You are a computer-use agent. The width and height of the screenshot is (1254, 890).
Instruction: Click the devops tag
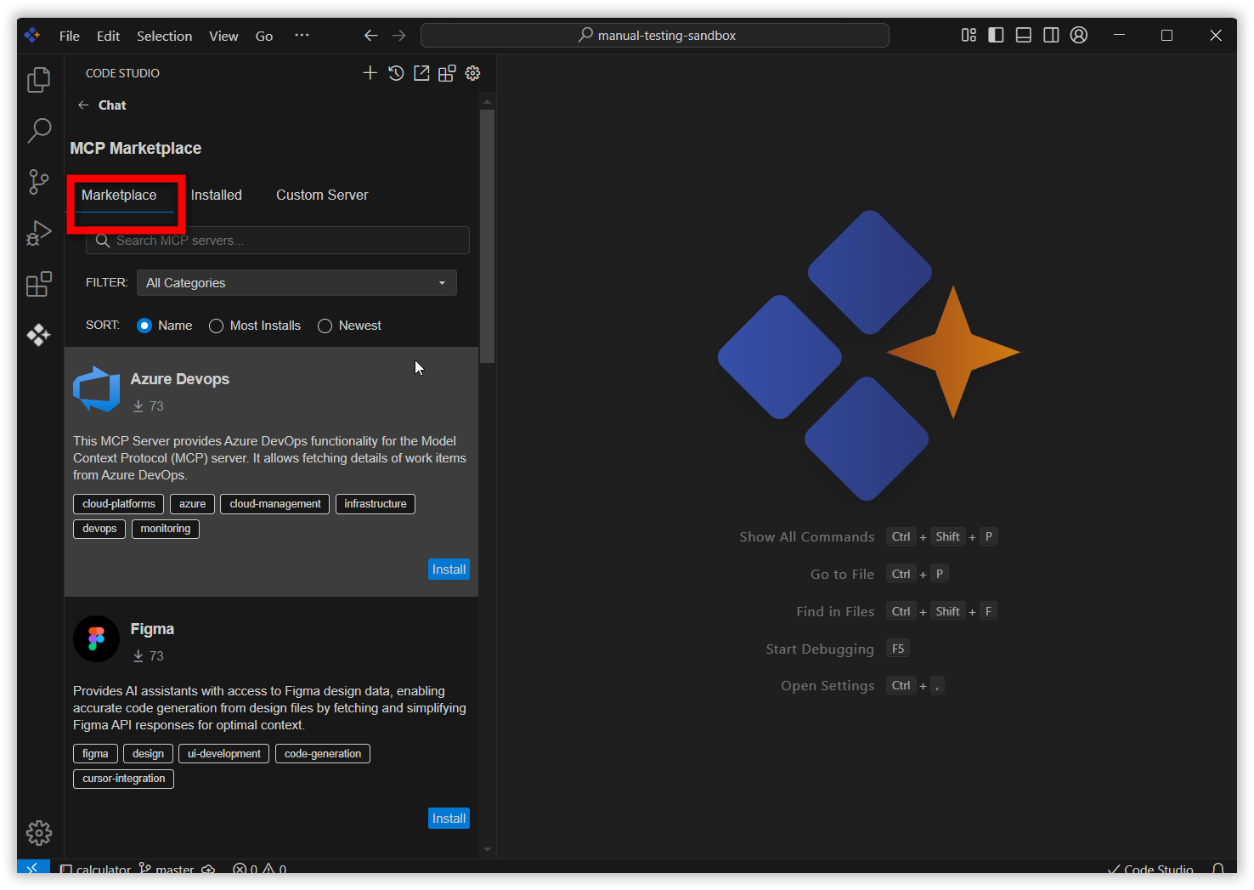[99, 529]
